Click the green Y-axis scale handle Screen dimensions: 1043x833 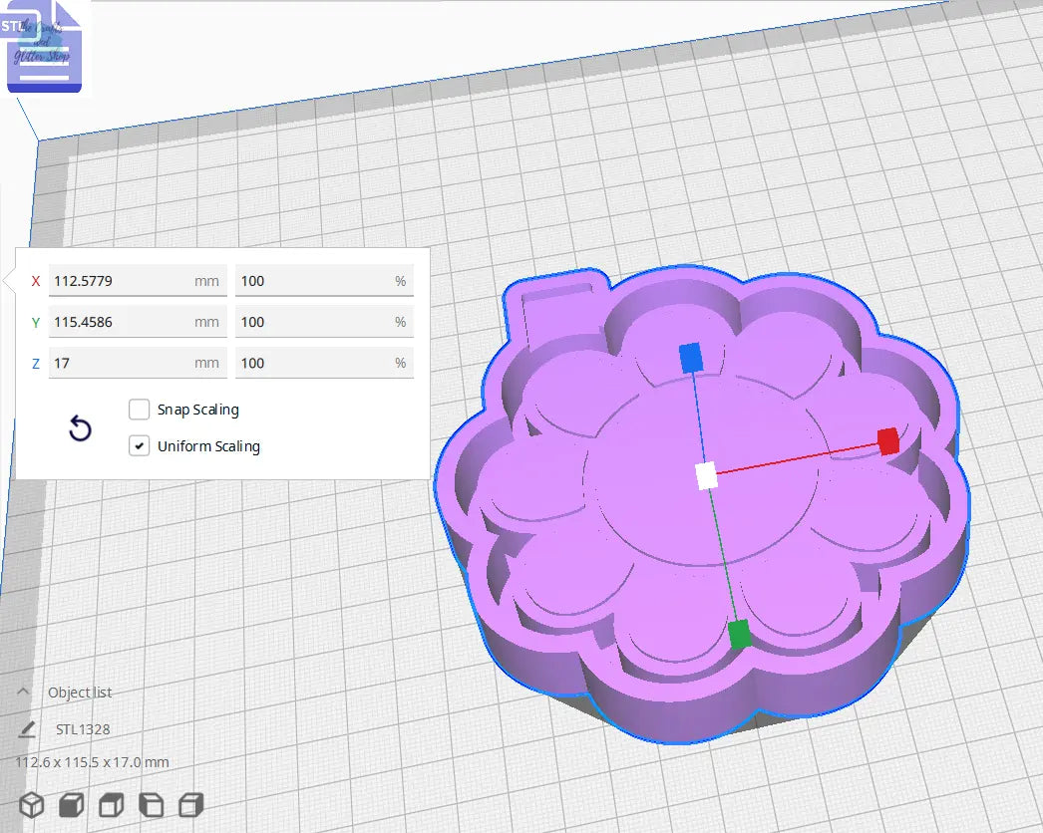(739, 632)
